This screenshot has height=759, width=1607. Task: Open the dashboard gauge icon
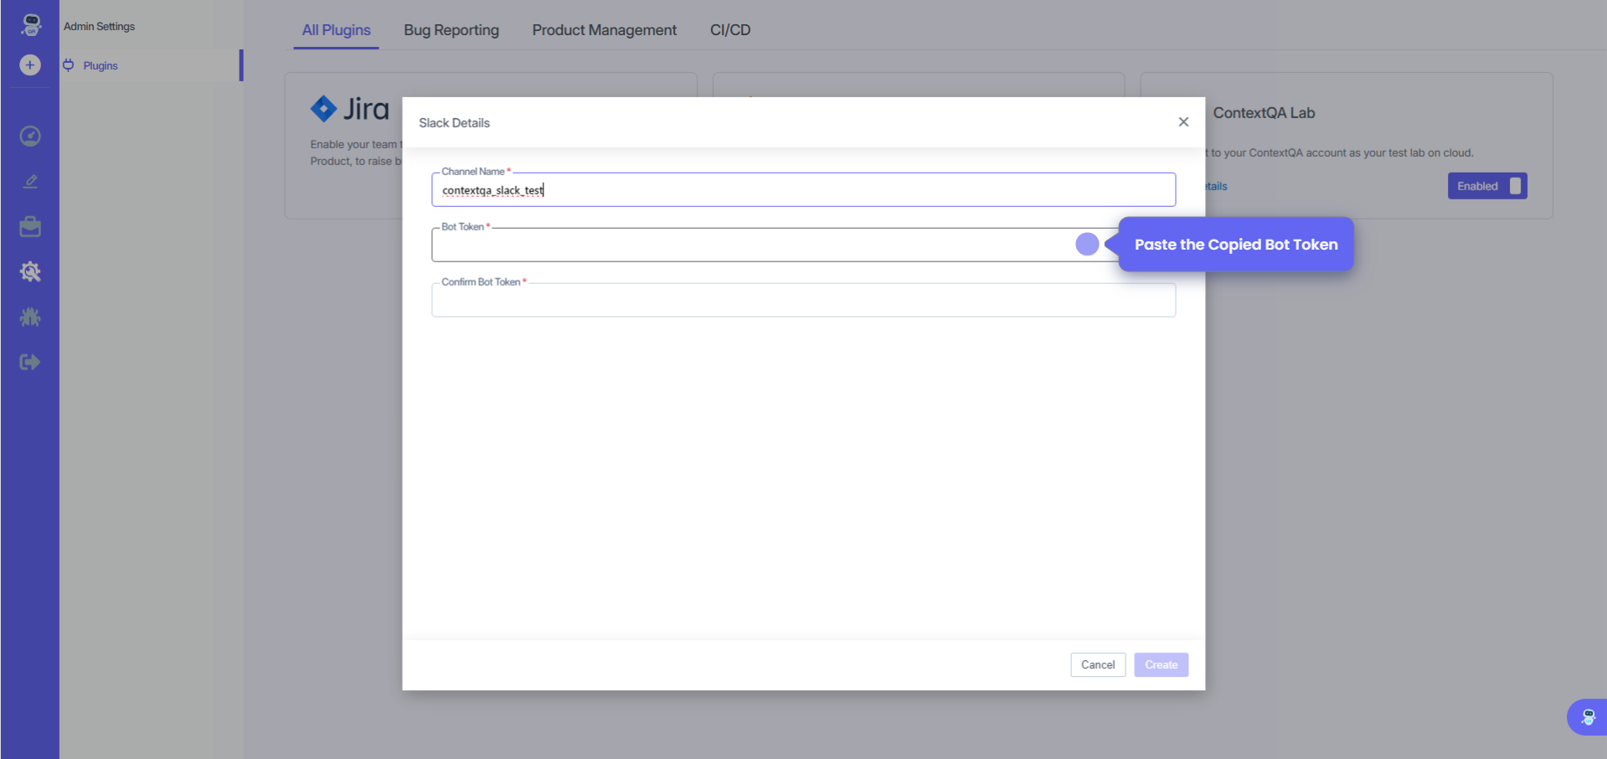(x=30, y=137)
